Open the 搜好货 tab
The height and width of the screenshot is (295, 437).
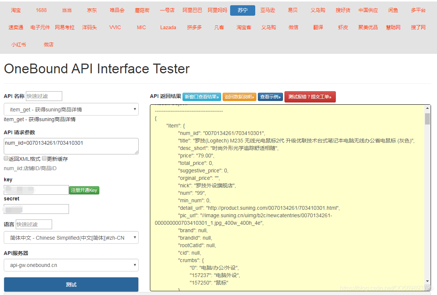(x=343, y=10)
